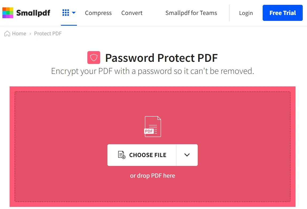The height and width of the screenshot is (209, 307).
Task: Open the Home breadcrumb link
Action: click(x=19, y=33)
